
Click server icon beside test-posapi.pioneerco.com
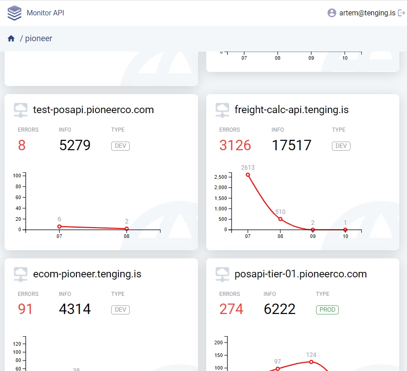tap(20, 110)
